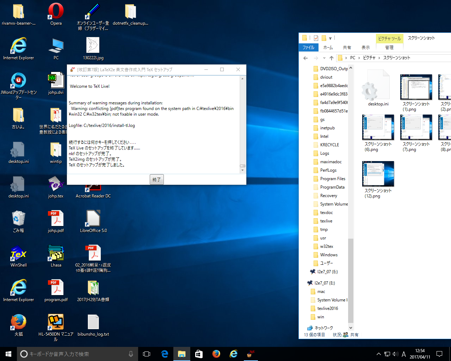This screenshot has height=361, width=451.
Task: Show hidden system tray icons chevron
Action: pyautogui.click(x=379, y=354)
